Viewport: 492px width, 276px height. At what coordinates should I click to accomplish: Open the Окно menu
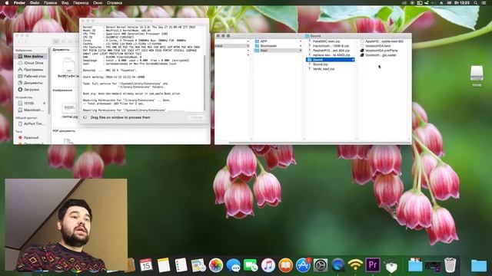[98, 3]
